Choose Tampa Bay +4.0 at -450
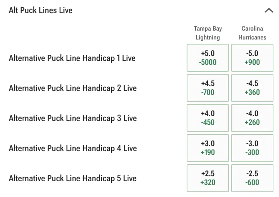The image size is (279, 197). [x=208, y=118]
